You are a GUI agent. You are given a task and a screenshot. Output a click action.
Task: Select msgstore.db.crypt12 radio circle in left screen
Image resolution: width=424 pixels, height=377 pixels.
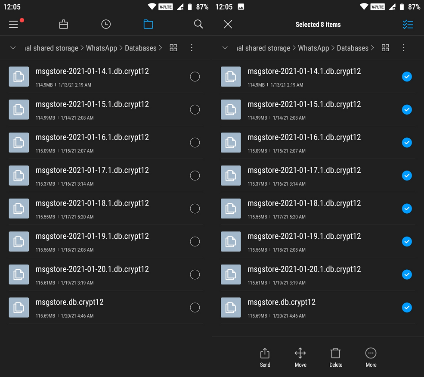tap(195, 308)
